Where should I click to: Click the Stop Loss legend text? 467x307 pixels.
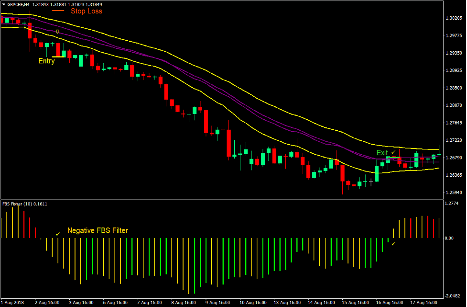click(x=87, y=11)
